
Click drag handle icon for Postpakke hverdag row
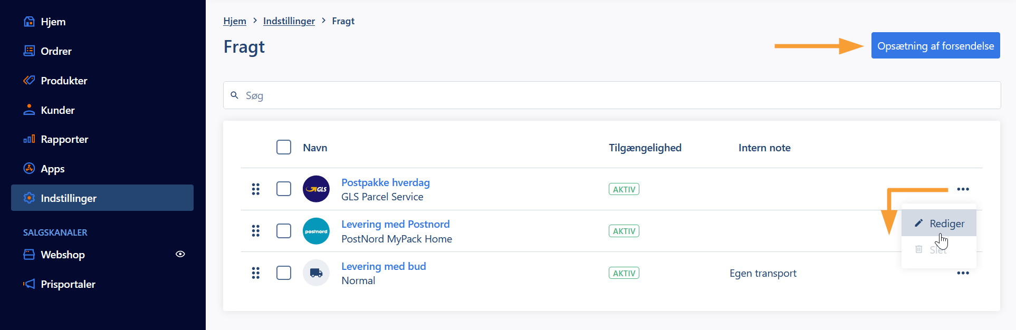(x=256, y=189)
